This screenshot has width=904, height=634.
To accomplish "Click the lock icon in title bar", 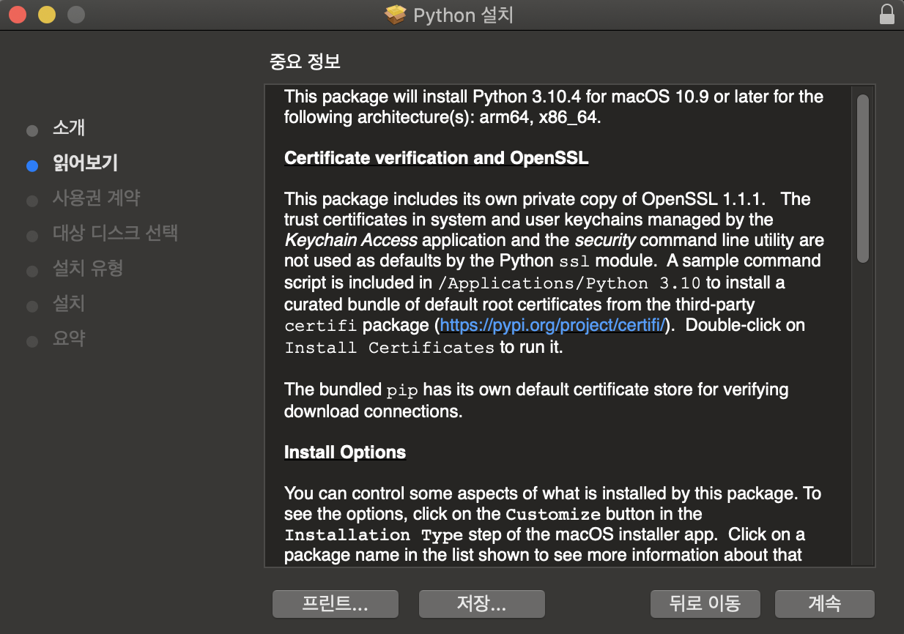I will [887, 15].
